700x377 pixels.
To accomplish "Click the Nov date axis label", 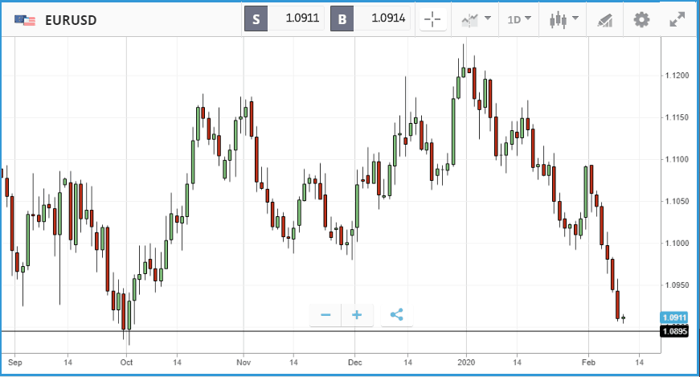I will [244, 363].
